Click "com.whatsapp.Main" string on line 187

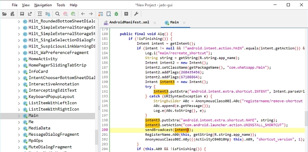click(248, 68)
